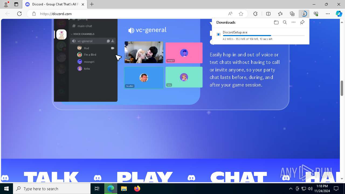345x194 pixels.
Task: Refresh the current page
Action: pos(19,14)
